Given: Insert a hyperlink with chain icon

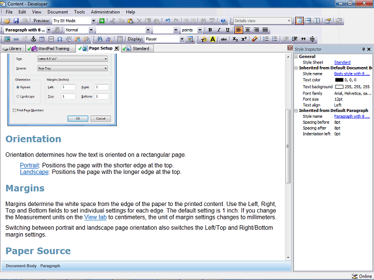Looking at the screenshot, I should 16,39.
